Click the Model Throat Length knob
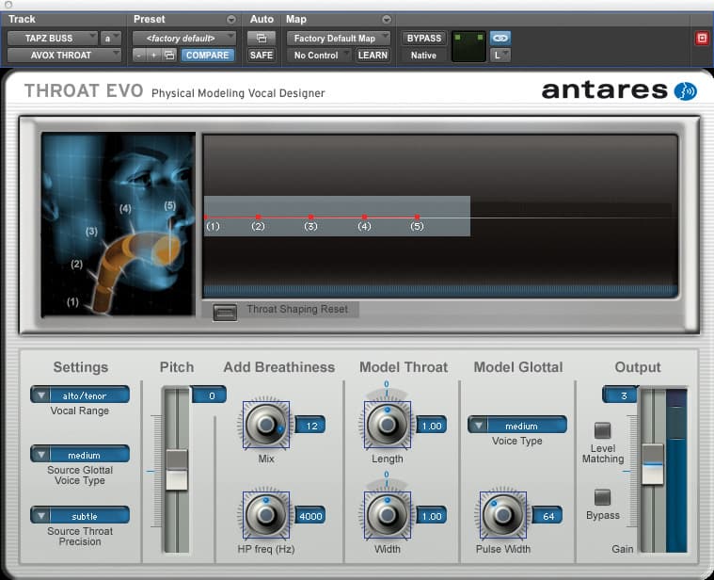 pyautogui.click(x=387, y=425)
